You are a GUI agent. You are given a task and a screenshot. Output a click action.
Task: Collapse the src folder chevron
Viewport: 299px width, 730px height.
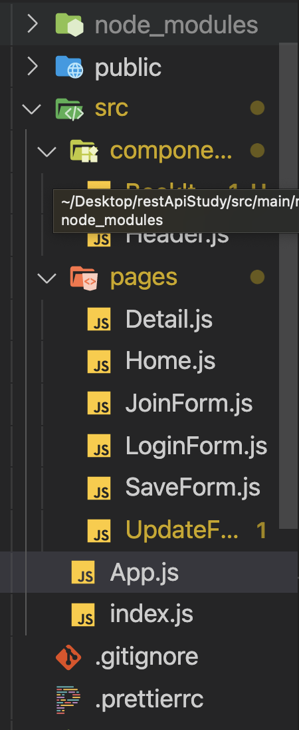pyautogui.click(x=32, y=109)
